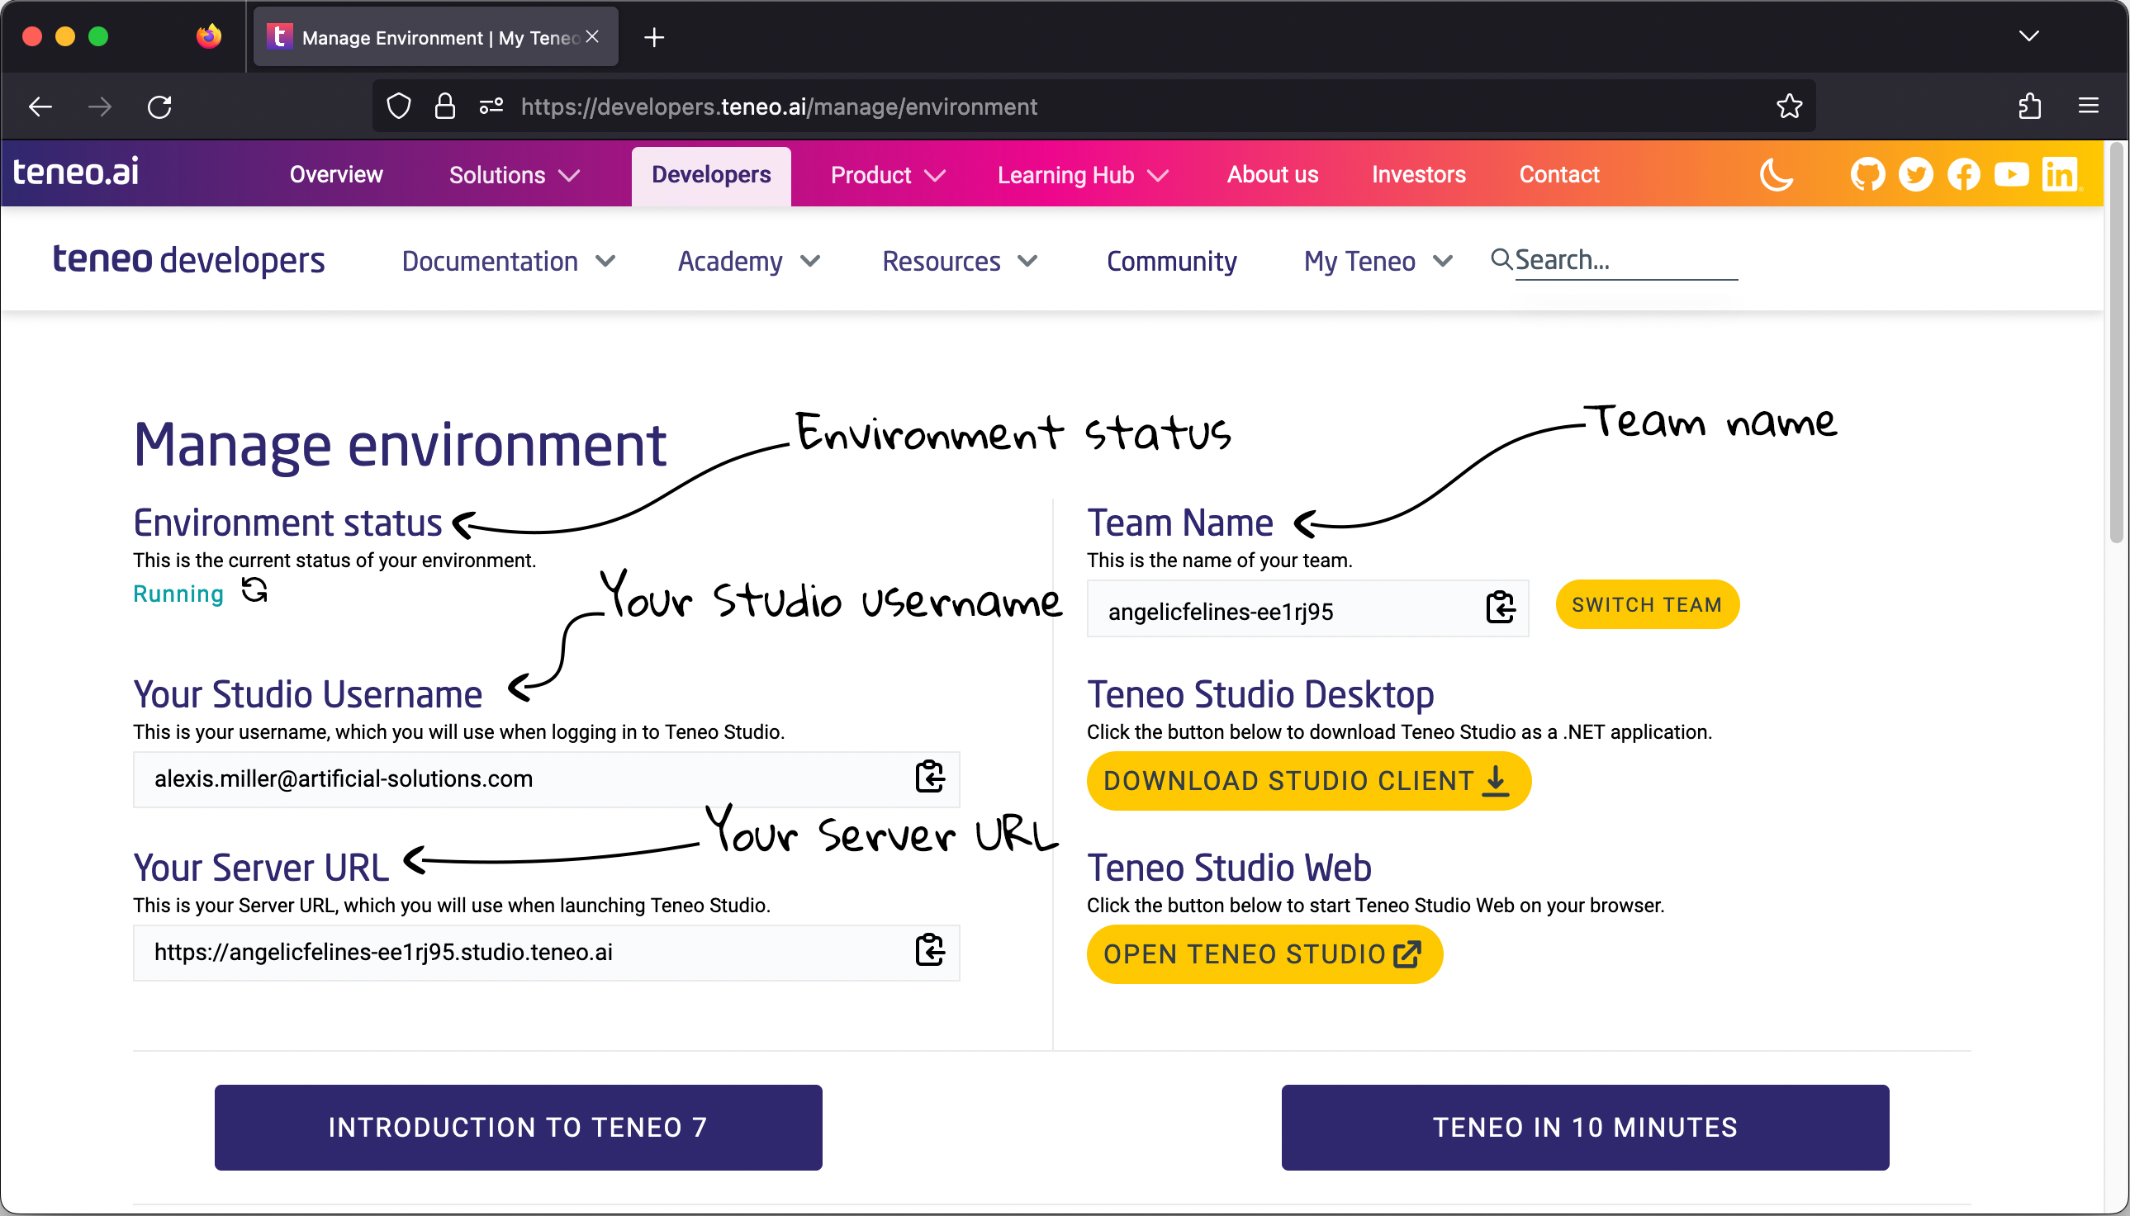
Task: Open the YouTube icon link
Action: (2011, 174)
